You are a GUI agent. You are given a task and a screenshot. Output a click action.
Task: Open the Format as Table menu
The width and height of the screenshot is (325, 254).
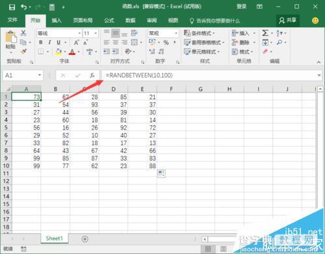[x=204, y=42]
